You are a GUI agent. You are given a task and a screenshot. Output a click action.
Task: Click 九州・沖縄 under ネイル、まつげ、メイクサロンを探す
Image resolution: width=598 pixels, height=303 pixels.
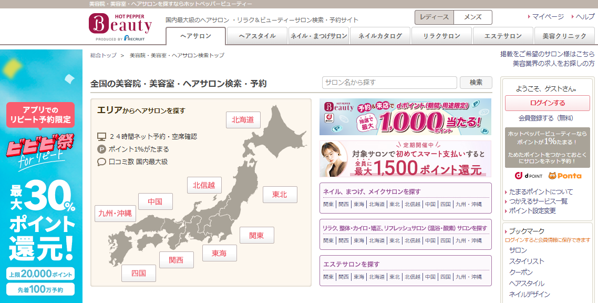tap(469, 205)
